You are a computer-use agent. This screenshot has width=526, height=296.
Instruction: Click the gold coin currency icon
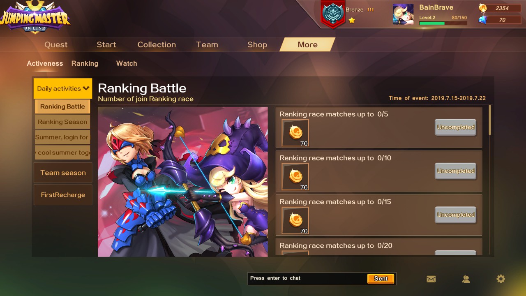tap(483, 8)
